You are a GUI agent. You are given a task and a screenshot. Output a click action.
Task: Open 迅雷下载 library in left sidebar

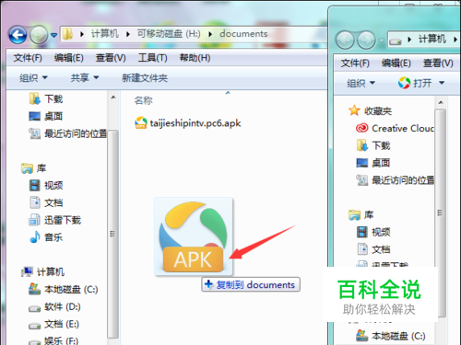click(54, 220)
